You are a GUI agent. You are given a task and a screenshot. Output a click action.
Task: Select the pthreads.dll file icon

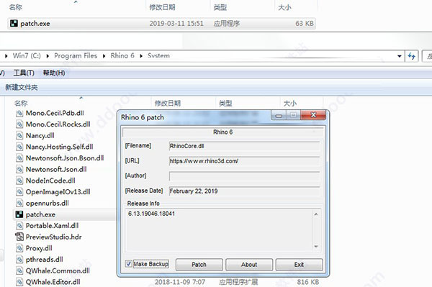[x=19, y=260]
